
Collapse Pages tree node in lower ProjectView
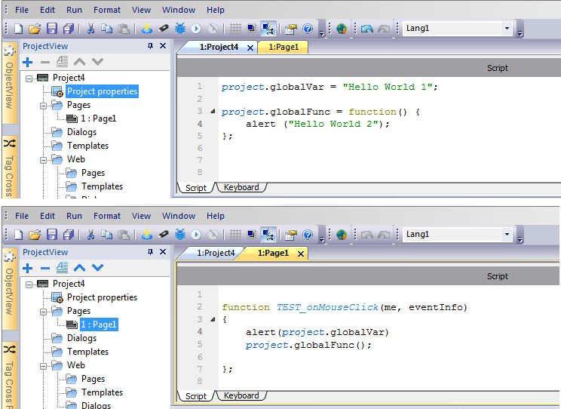[x=44, y=311]
